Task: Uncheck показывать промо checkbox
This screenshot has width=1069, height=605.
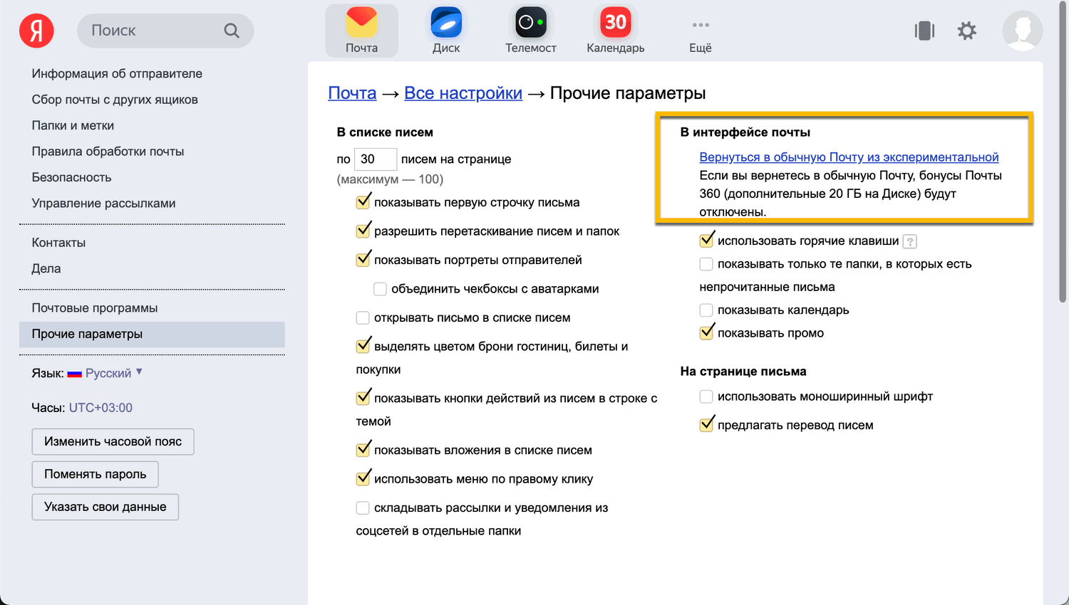Action: click(707, 332)
